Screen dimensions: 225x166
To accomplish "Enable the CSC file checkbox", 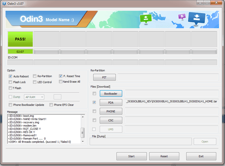I will click(x=94, y=120).
